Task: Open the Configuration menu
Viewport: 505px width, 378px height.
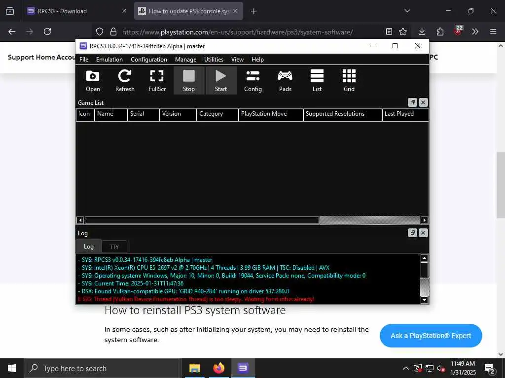Action: pos(149,60)
